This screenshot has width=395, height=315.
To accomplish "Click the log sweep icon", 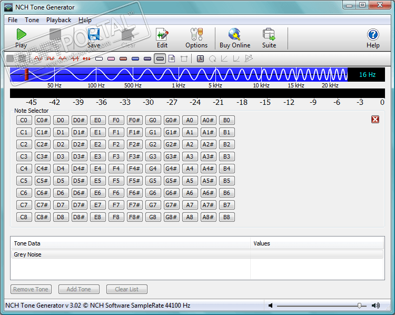I will pyautogui.click(x=236, y=58).
